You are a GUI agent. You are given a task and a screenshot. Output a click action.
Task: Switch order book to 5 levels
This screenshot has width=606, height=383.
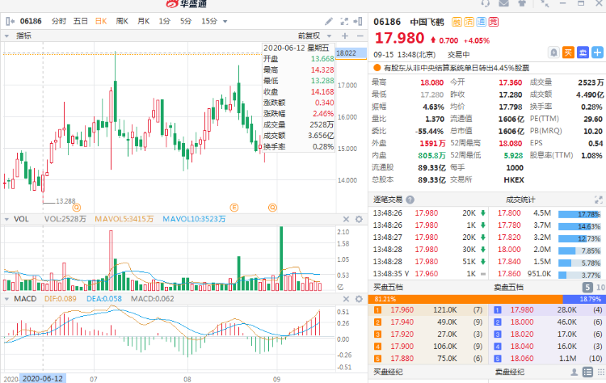587,287
